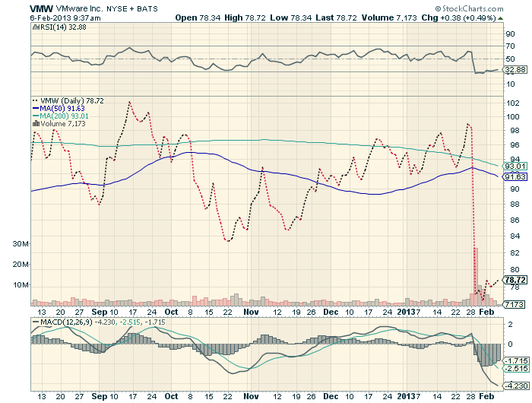Image resolution: width=532 pixels, height=403 pixels.
Task: Click 'Volume 7,173' in the header row
Action: 389,17
